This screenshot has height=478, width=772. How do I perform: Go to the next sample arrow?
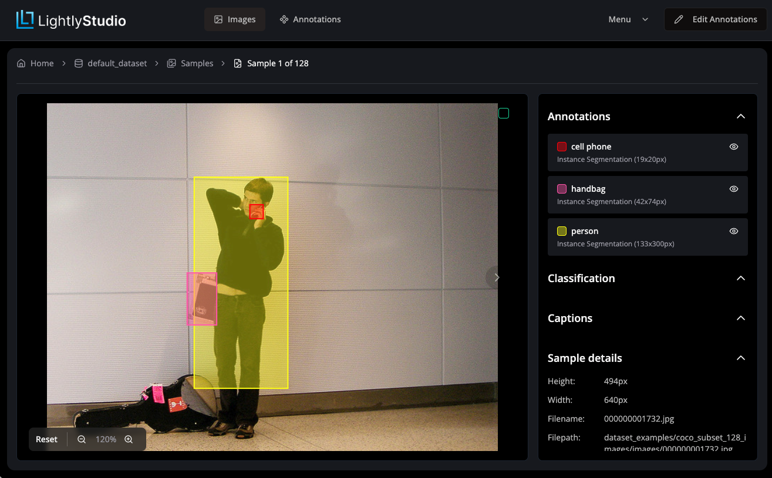click(x=497, y=277)
